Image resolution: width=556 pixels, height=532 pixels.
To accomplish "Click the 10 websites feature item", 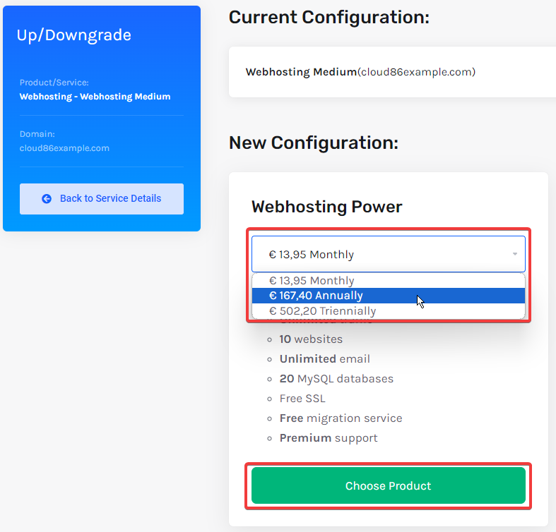I will [311, 339].
